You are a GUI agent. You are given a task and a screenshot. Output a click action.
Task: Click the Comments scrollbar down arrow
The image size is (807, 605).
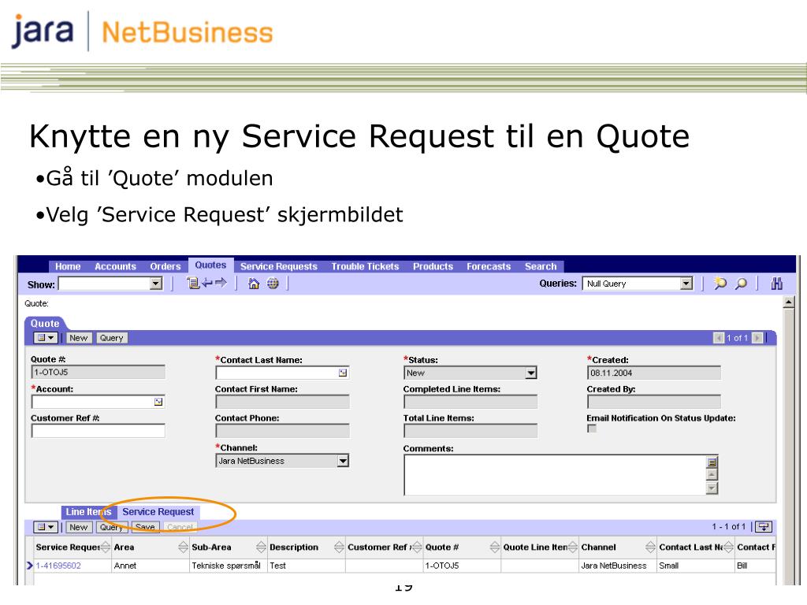tap(712, 488)
